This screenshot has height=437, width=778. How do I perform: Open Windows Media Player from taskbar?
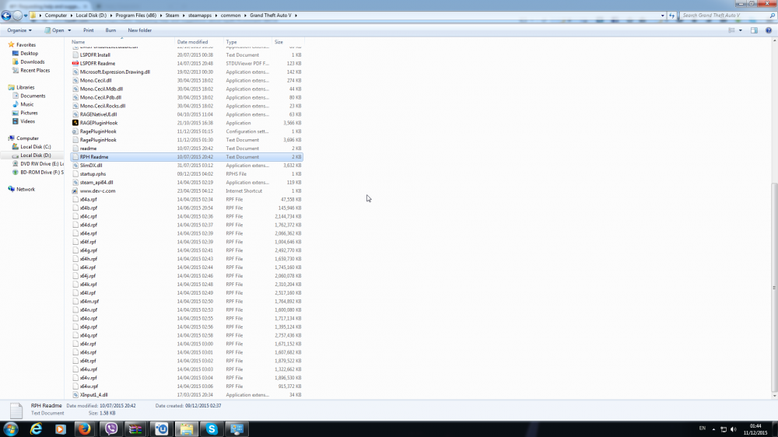(x=60, y=429)
